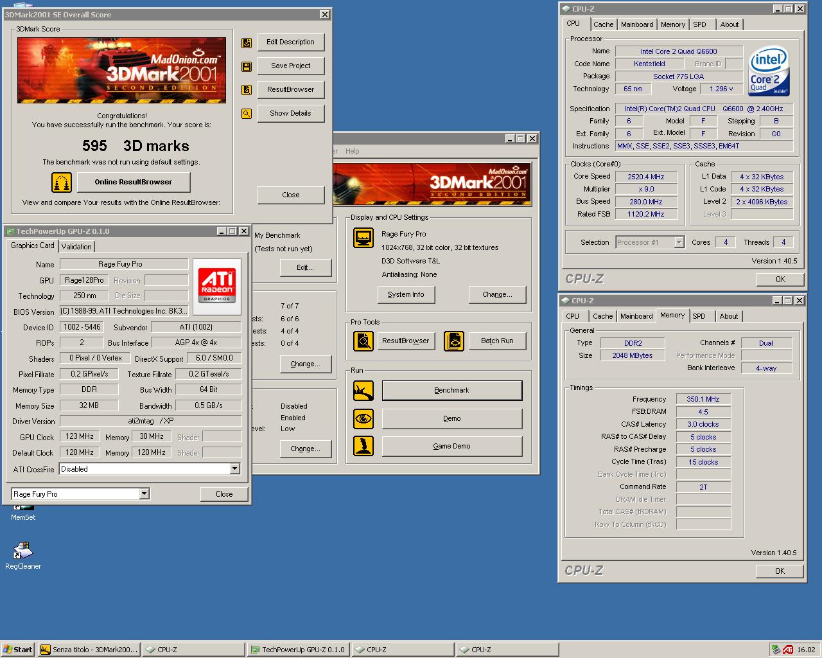Viewport: 822px width, 658px height.
Task: Open the RegCleaner desktop icon
Action: pos(23,556)
